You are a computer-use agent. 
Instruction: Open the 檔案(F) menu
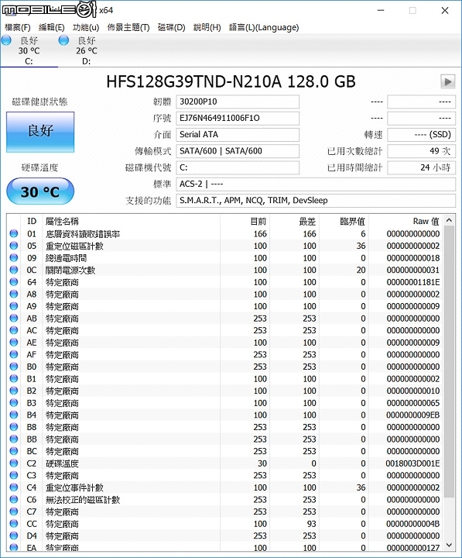pyautogui.click(x=18, y=27)
